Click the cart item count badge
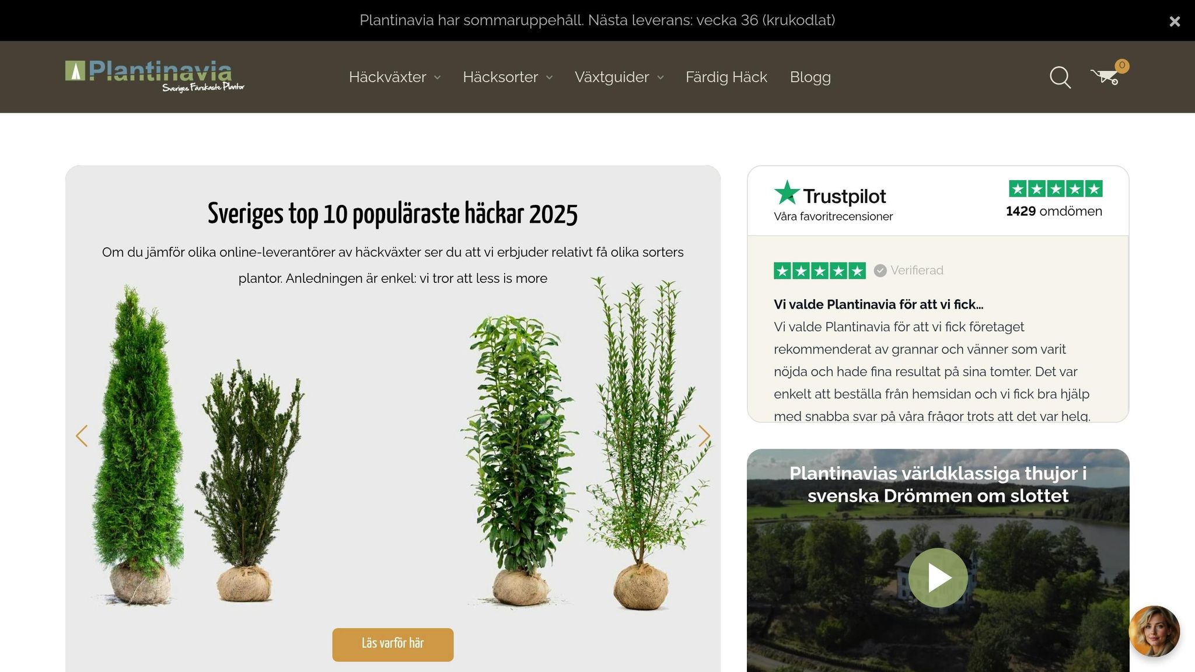 [1121, 65]
